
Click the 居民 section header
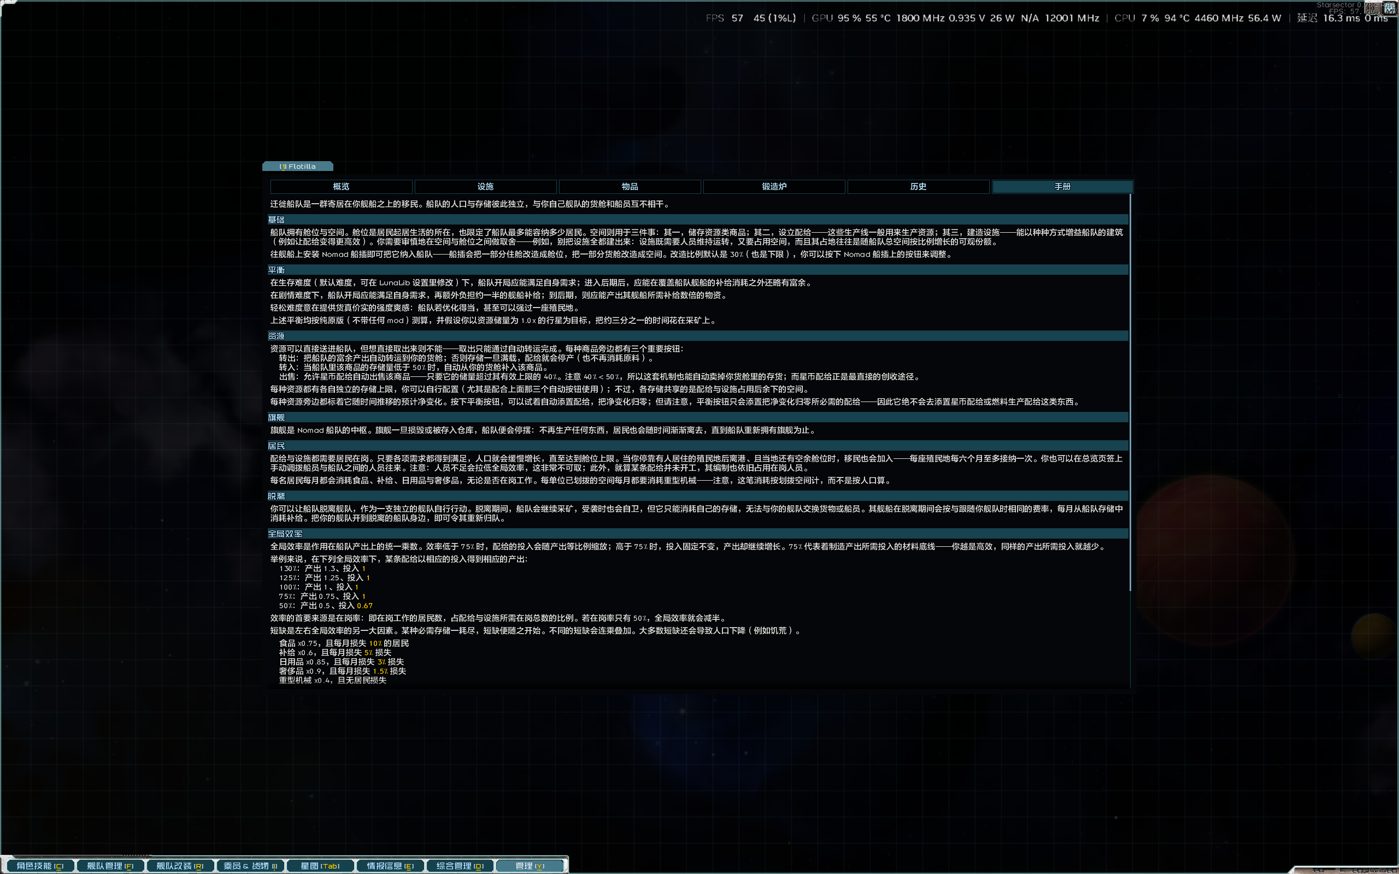[x=698, y=446]
